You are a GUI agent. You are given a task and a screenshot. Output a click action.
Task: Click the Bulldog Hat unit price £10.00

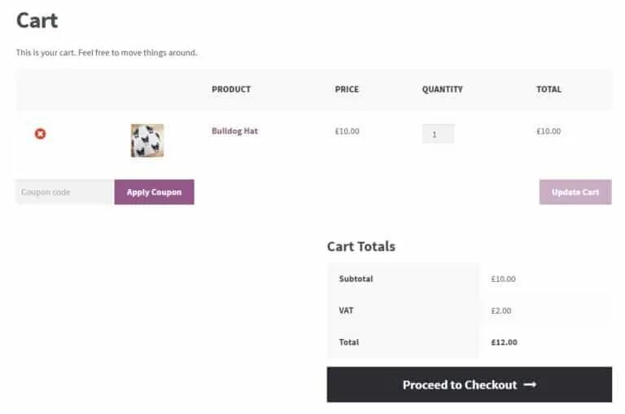tap(347, 131)
